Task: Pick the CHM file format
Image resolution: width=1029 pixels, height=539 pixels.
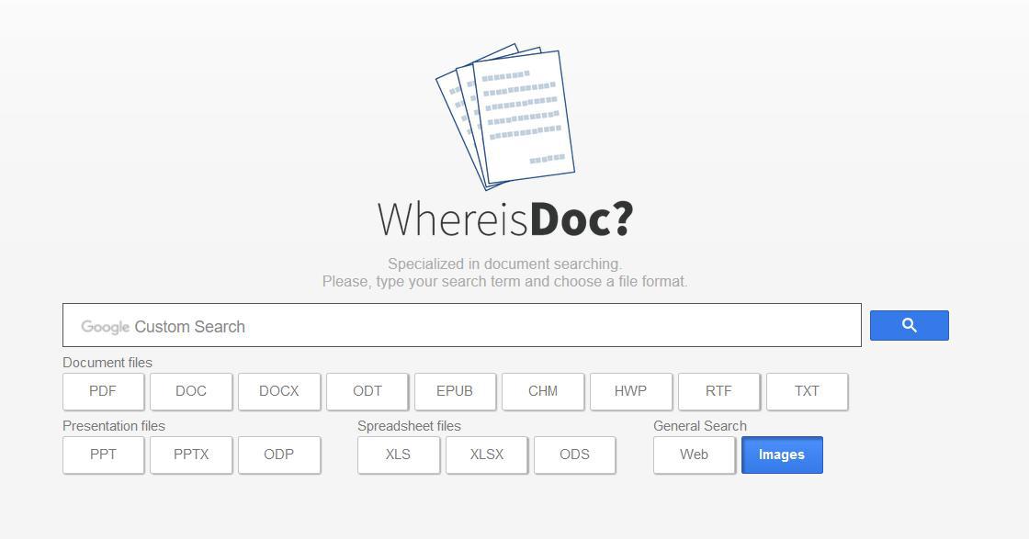Action: [x=543, y=391]
